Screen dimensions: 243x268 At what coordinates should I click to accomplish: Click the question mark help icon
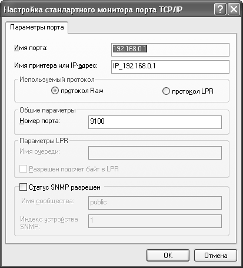(x=221, y=9)
